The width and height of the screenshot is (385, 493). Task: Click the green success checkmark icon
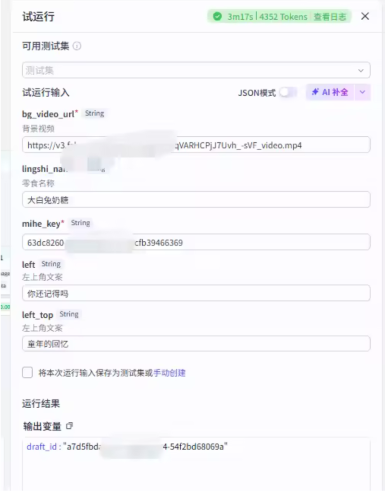click(218, 17)
